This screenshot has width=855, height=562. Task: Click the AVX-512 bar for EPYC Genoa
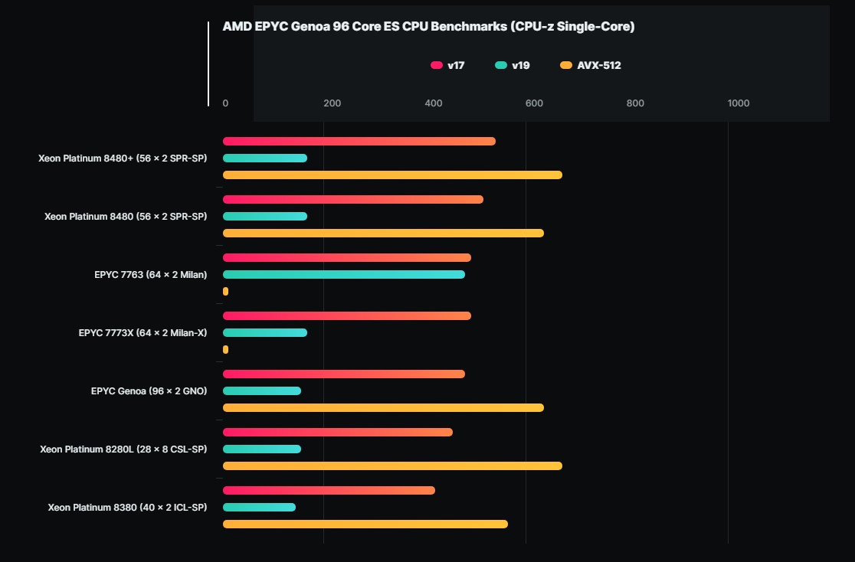click(383, 408)
